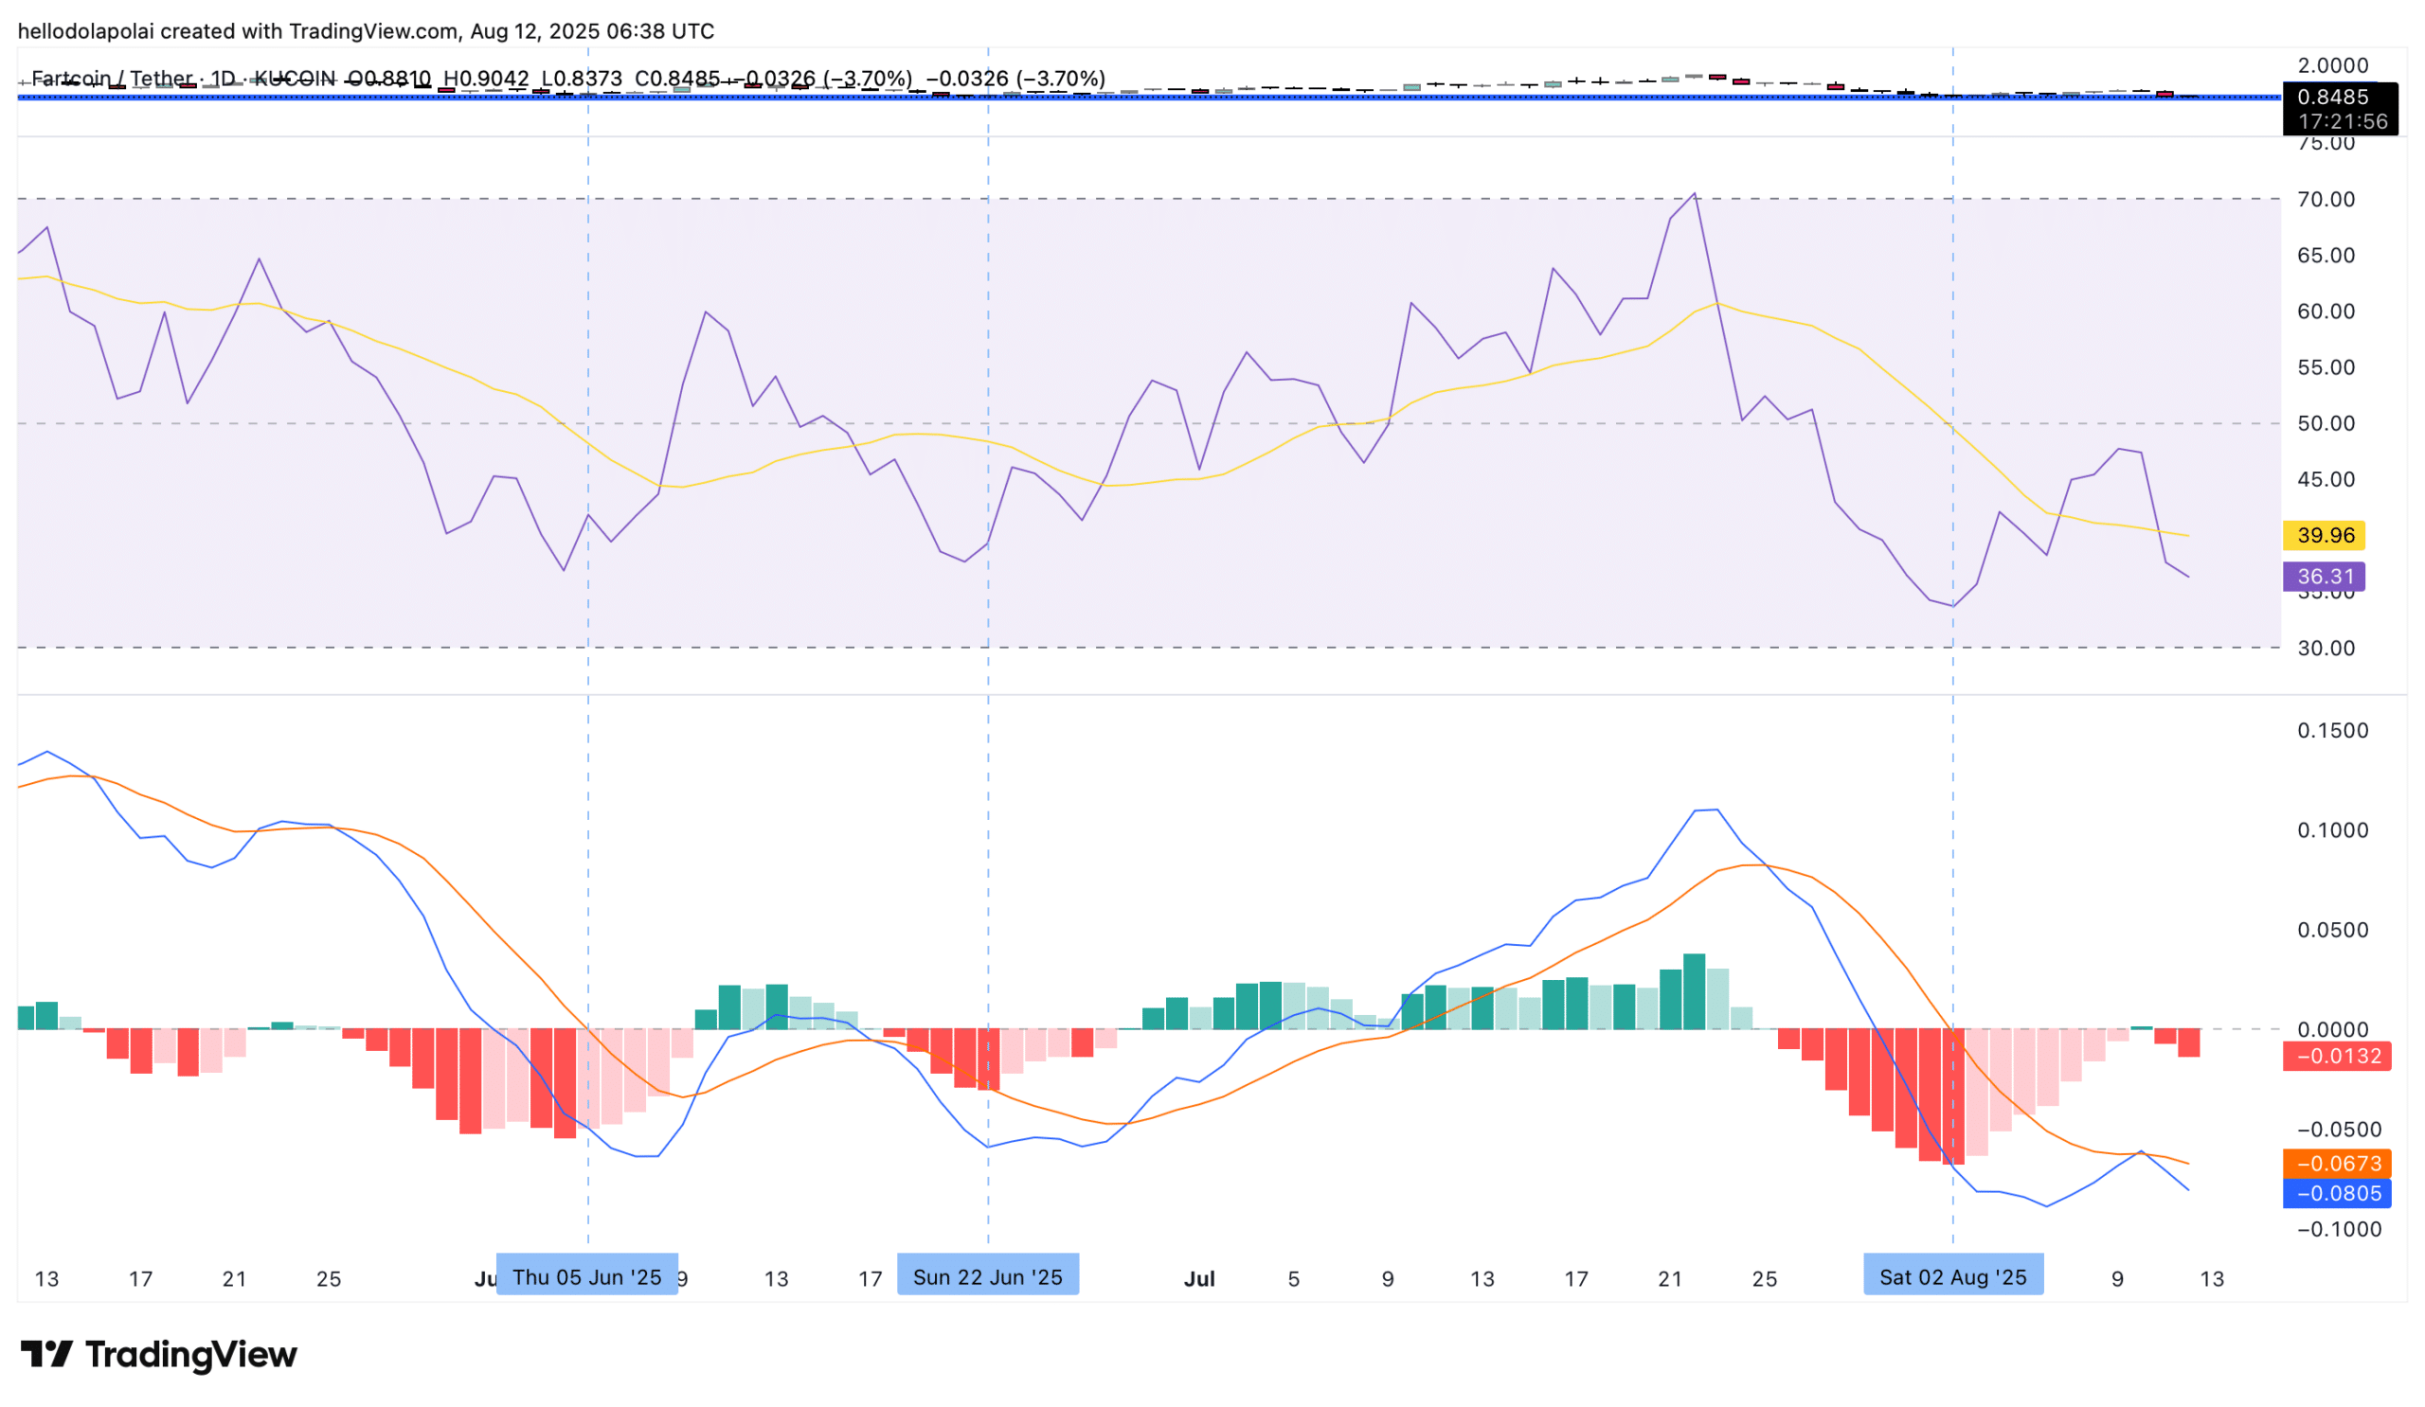Click the 17:21:56 bar countdown timer
Viewport: 2425px width, 1407px height.
[2343, 122]
